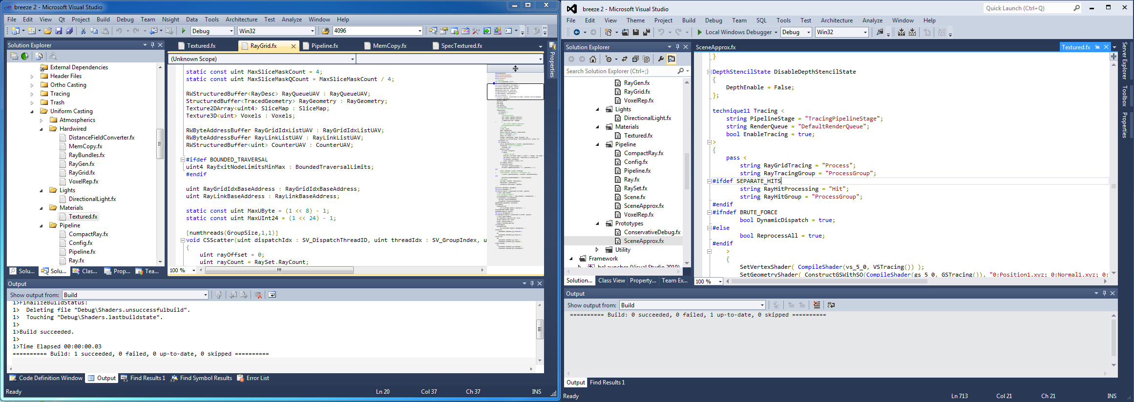Click Collapse All in the right Solution Explorer toolbar
The width and height of the screenshot is (1134, 402).
tap(635, 59)
